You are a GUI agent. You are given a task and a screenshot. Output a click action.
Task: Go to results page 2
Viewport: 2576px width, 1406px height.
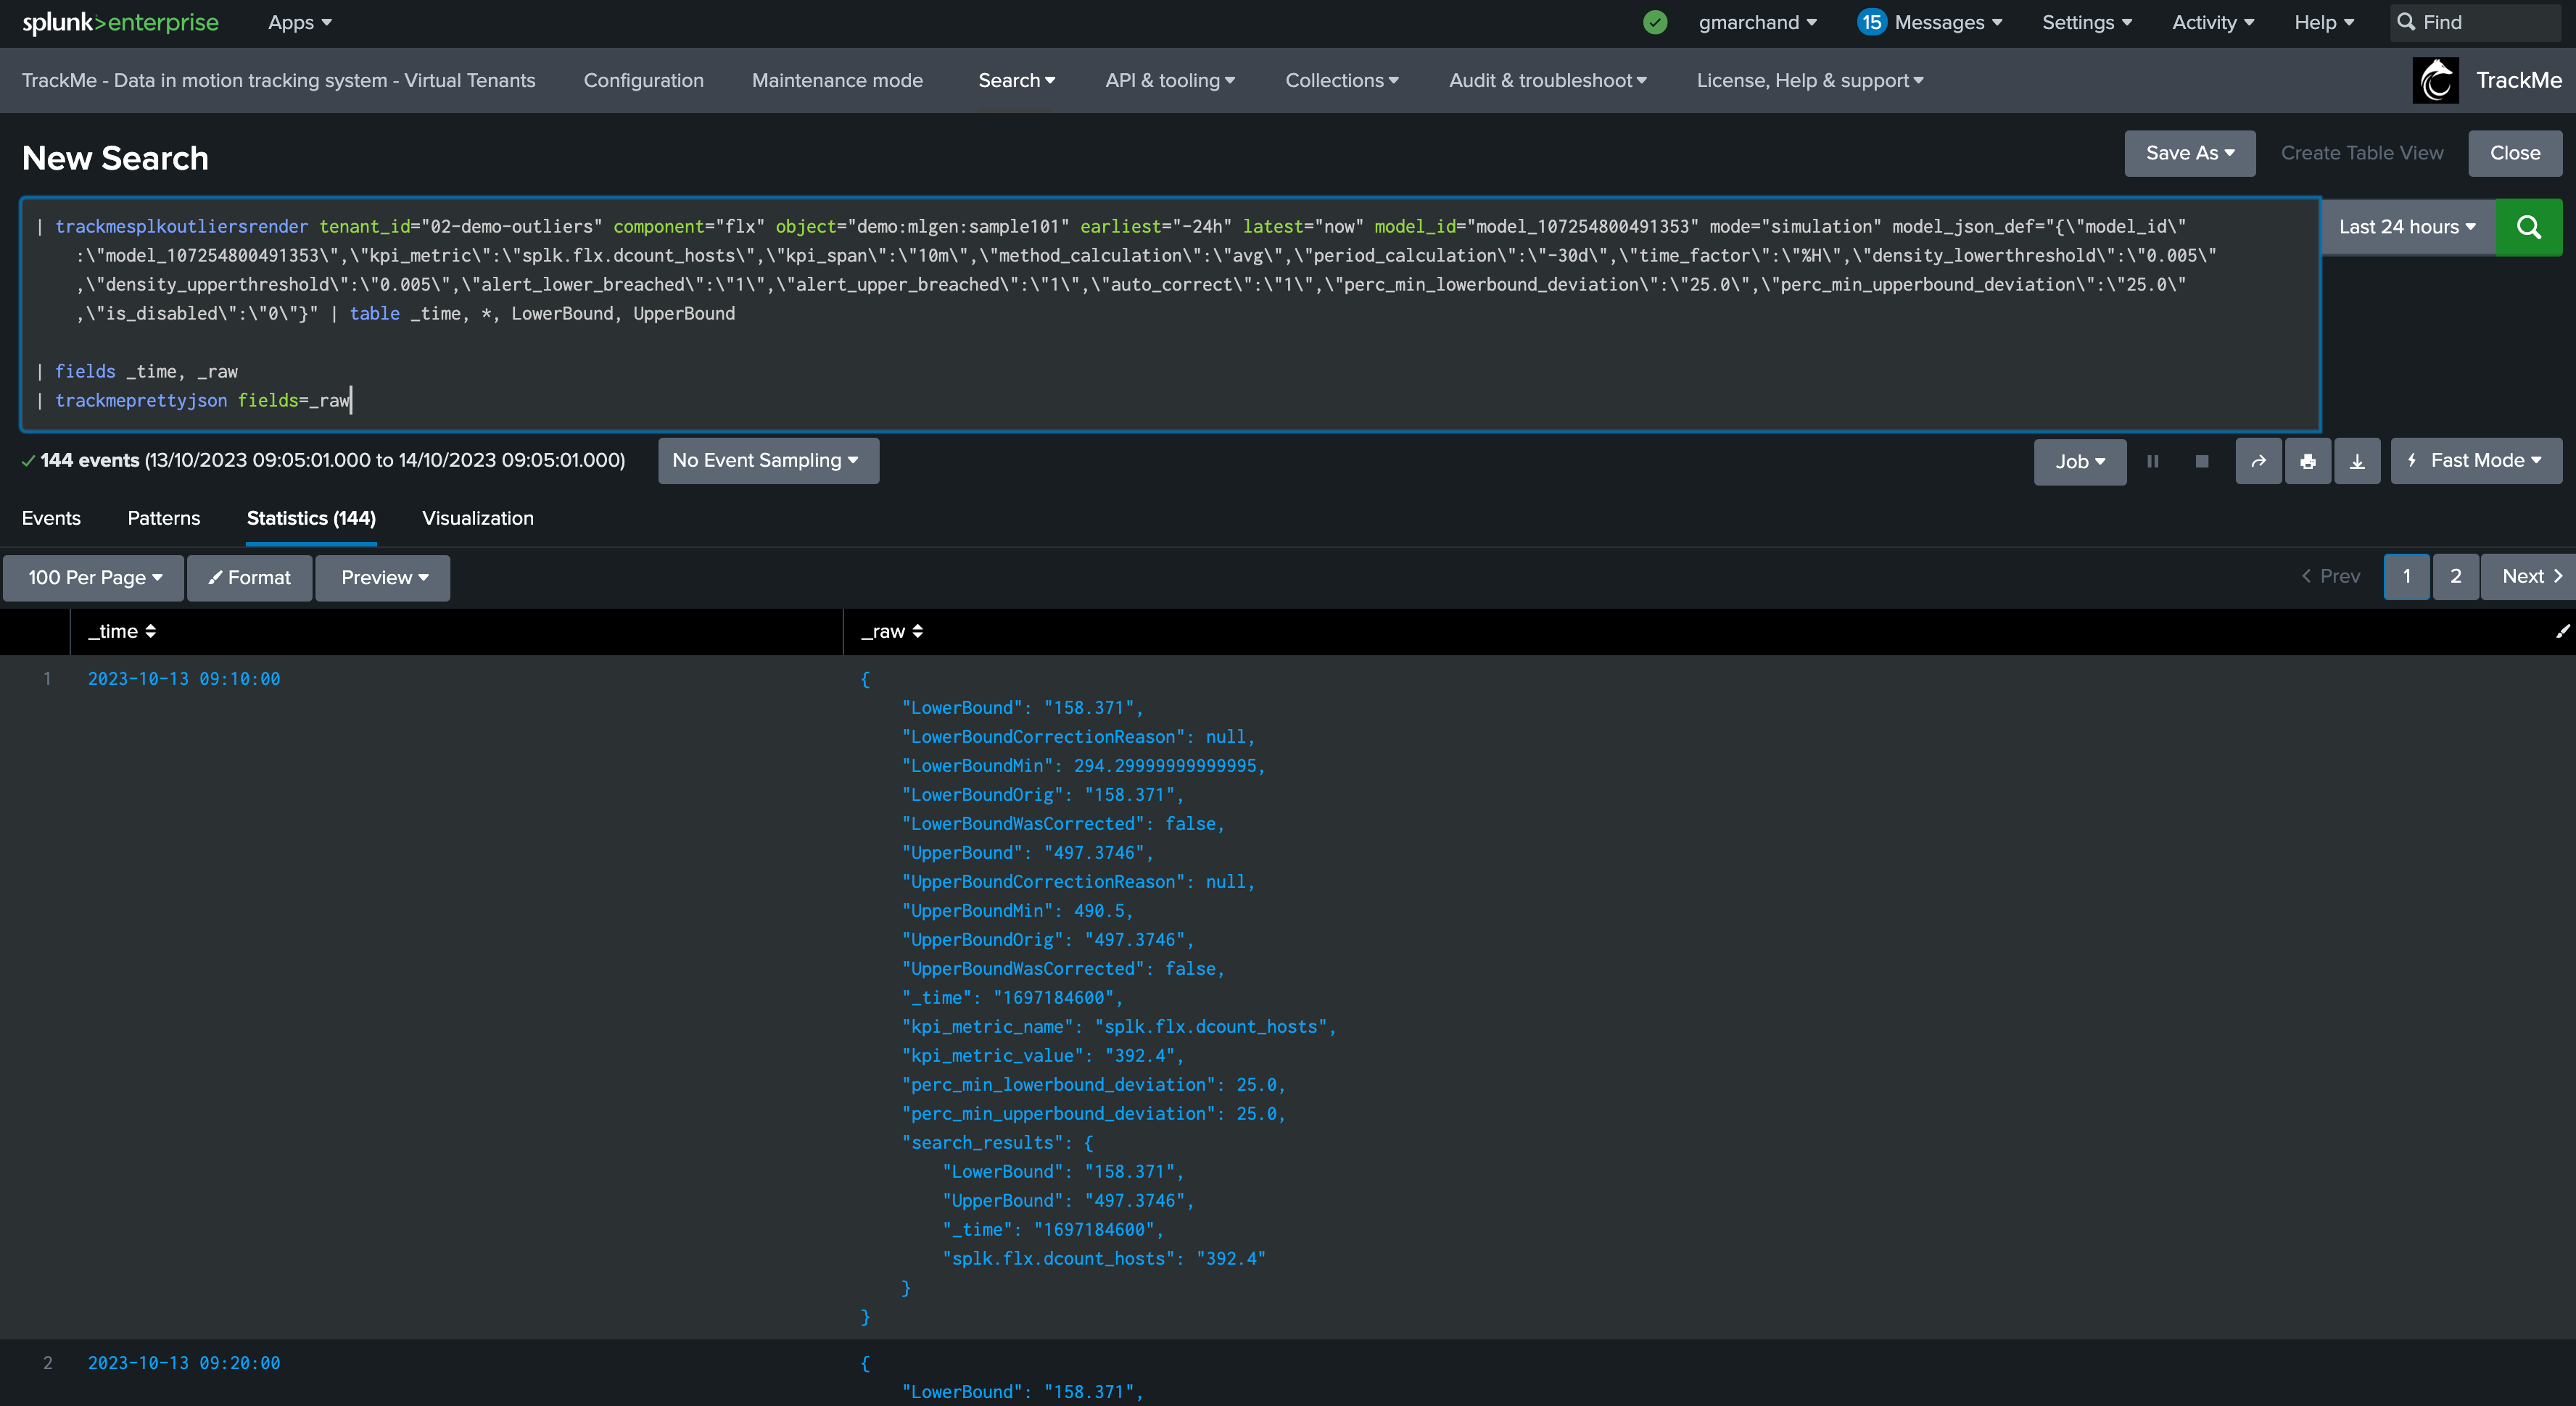pyautogui.click(x=2455, y=577)
